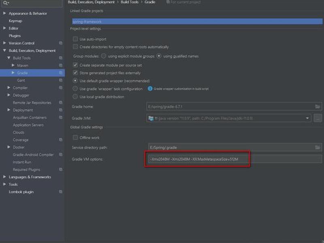
Task: Select Application Servers in the settings tree
Action: point(28,125)
